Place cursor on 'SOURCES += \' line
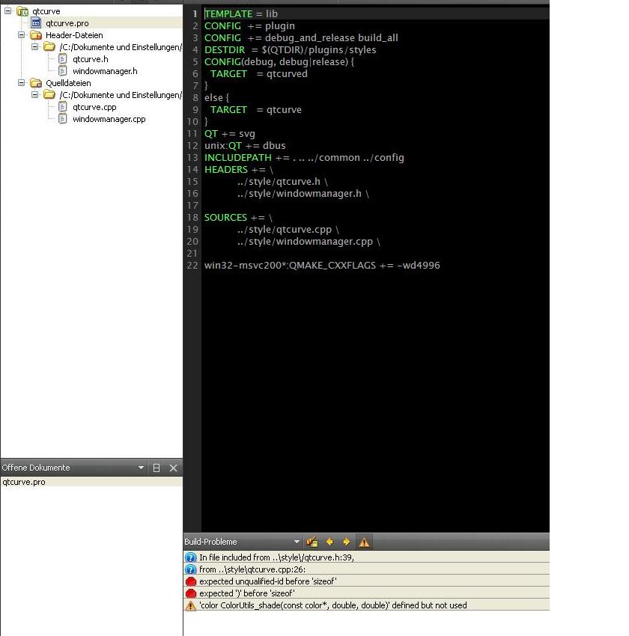The image size is (629, 636). tap(239, 218)
